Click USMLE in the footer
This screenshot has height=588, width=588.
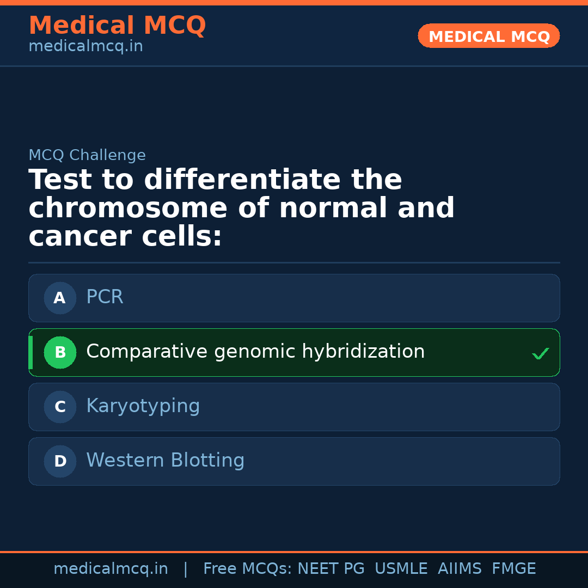coord(401,569)
